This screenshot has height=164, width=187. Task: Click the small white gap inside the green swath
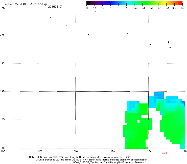tap(138, 121)
